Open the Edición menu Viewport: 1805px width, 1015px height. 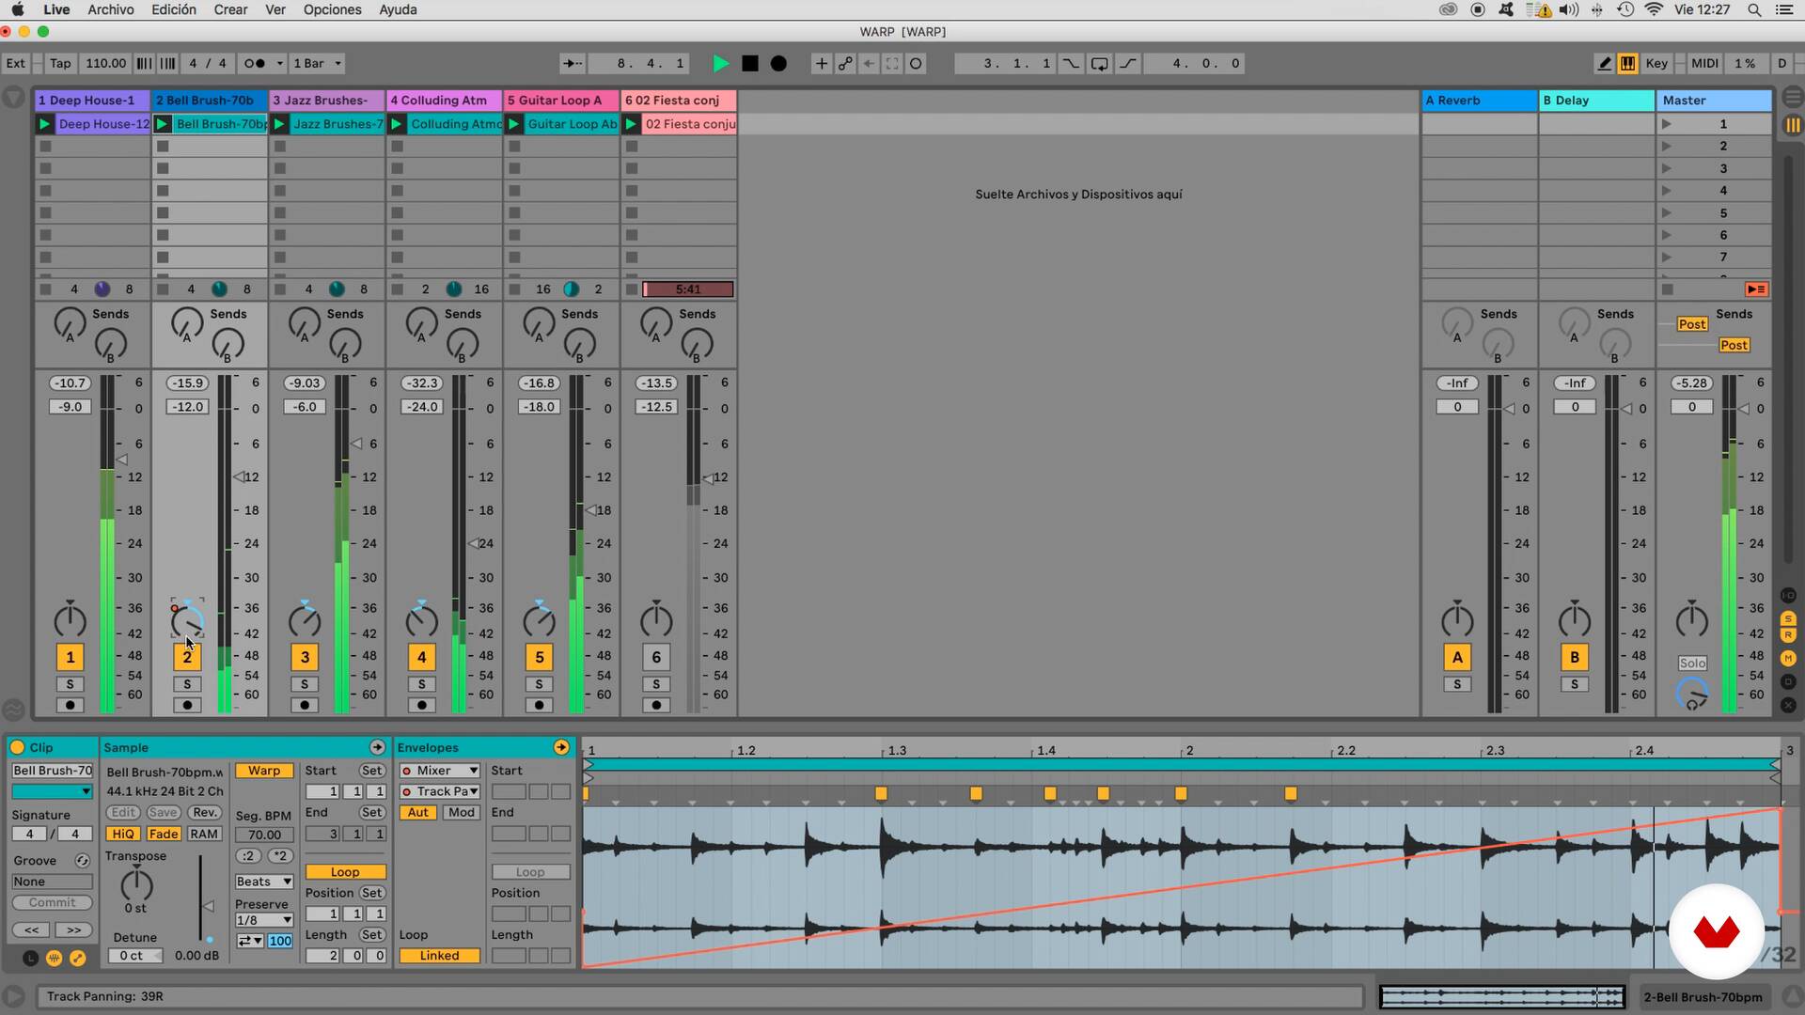click(x=174, y=9)
